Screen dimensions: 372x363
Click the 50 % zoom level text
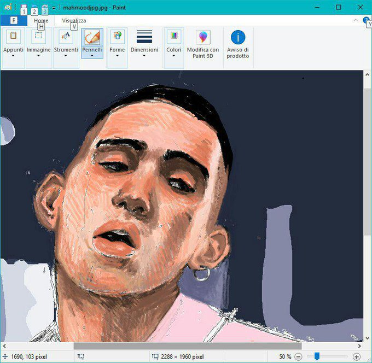click(285, 356)
